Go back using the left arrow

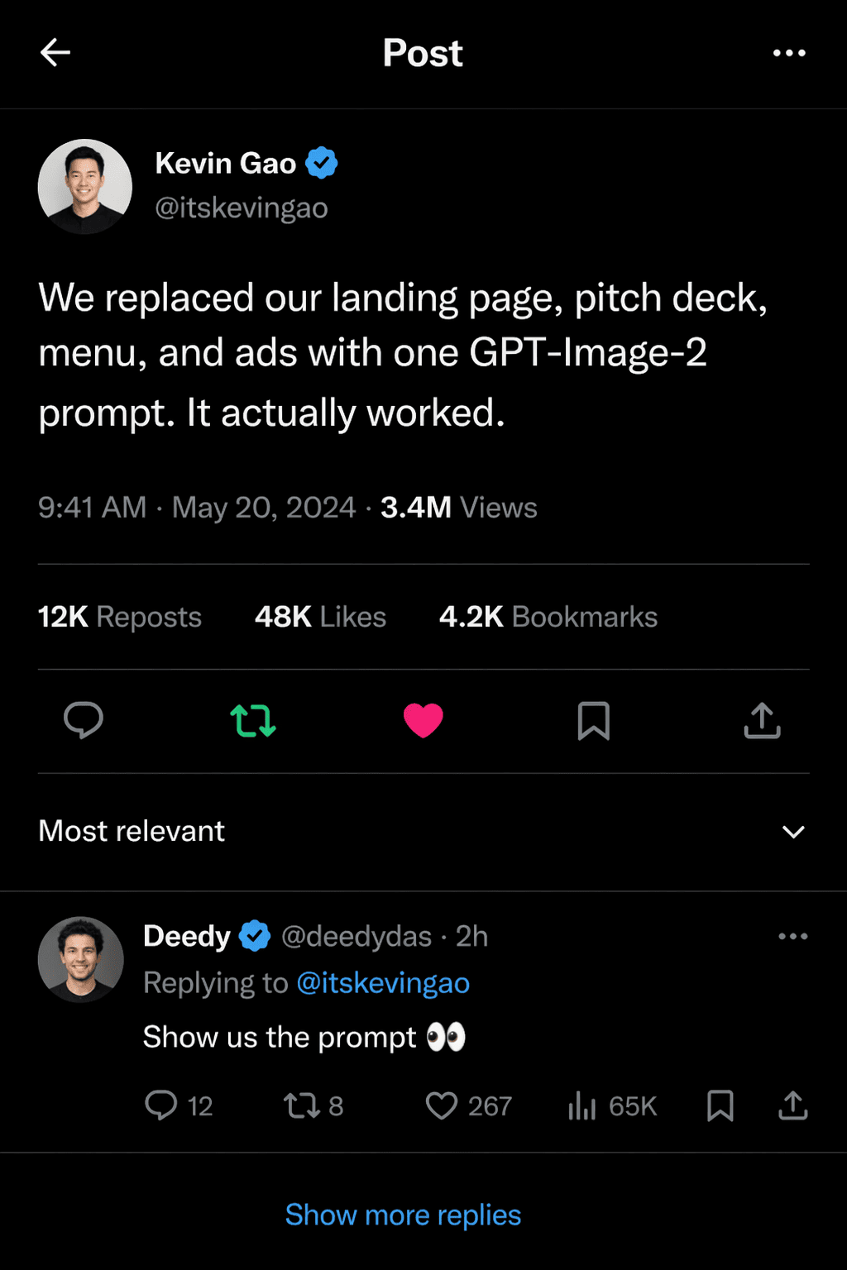(x=55, y=53)
